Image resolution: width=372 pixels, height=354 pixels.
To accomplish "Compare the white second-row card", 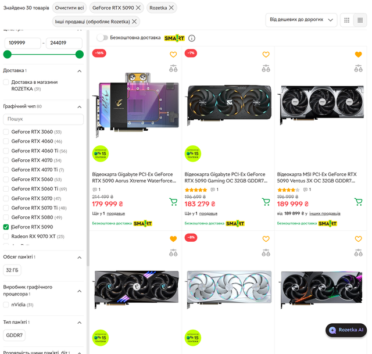I will 266,253.
